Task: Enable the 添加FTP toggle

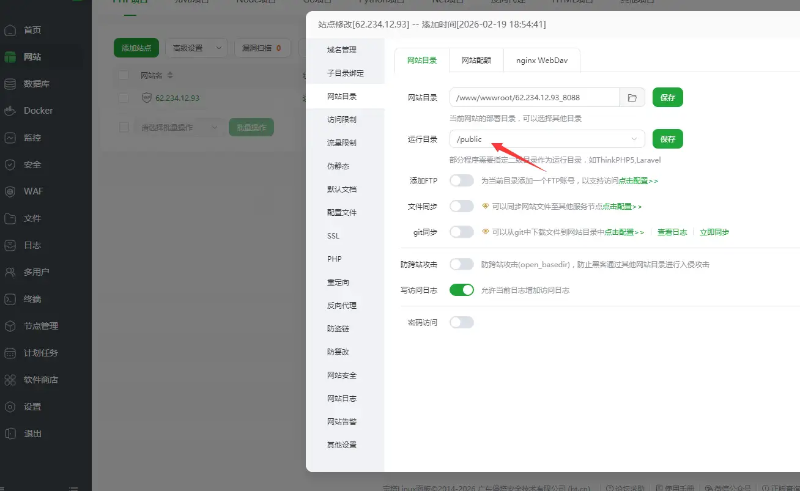Action: (462, 180)
